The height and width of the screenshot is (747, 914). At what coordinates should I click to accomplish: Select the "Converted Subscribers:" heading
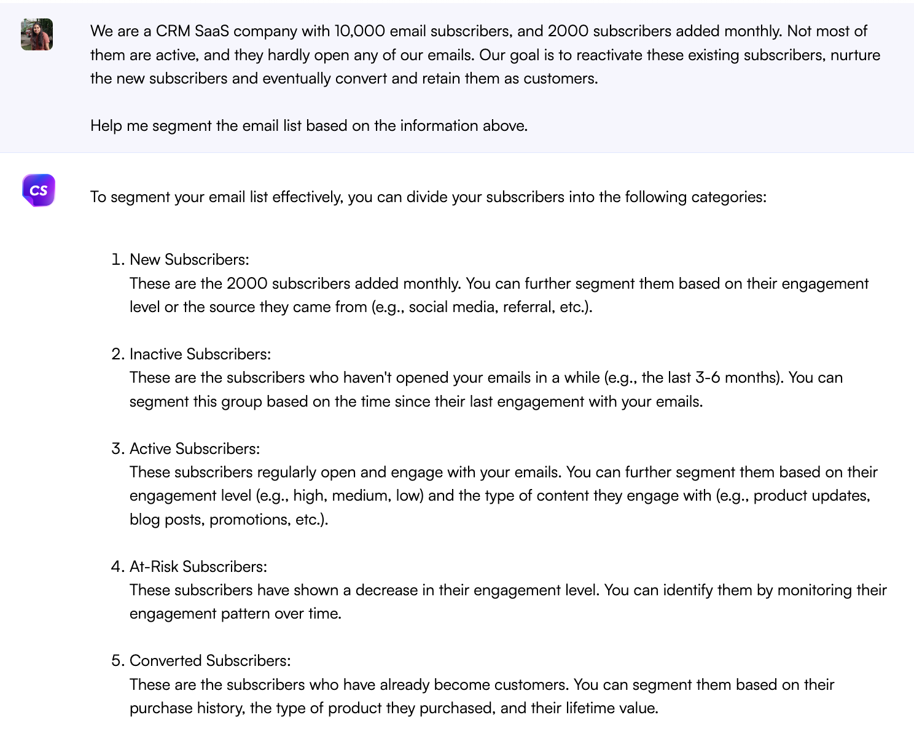[210, 660]
